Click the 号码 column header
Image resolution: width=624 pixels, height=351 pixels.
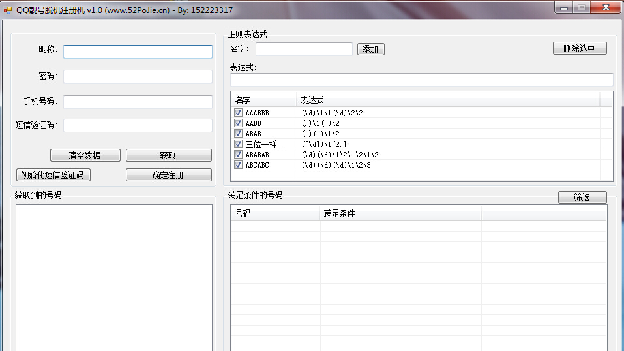[x=275, y=213]
